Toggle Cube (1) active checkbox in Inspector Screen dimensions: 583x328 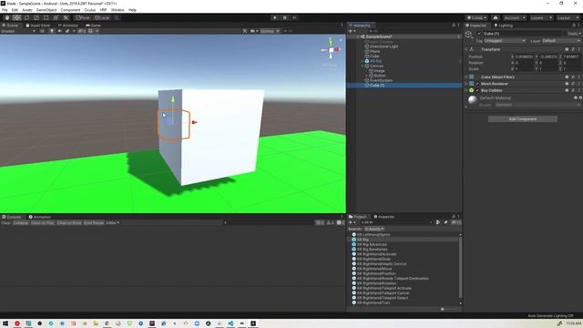[479, 34]
